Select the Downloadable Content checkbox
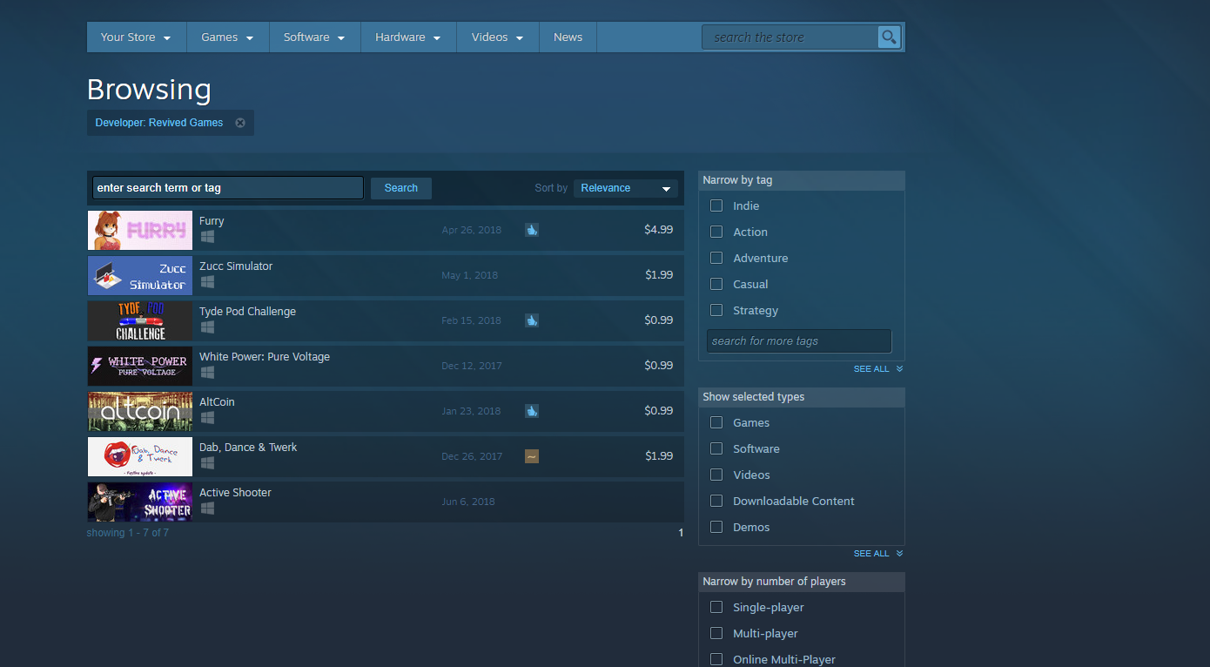Viewport: 1210px width, 667px height. coord(716,502)
